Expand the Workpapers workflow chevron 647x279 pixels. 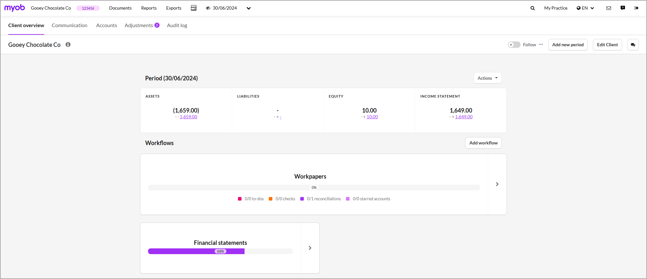pos(497,184)
